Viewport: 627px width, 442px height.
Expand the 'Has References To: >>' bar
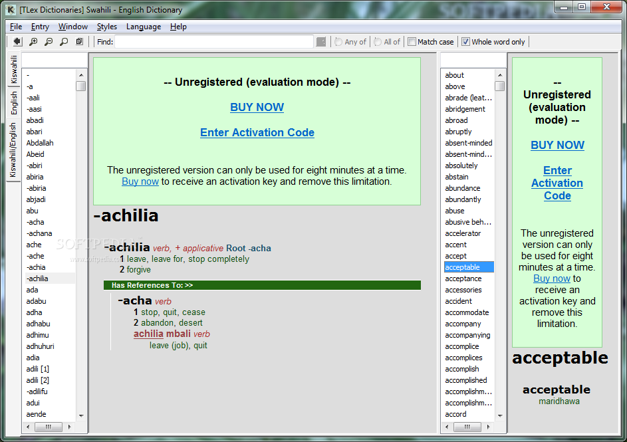click(262, 285)
